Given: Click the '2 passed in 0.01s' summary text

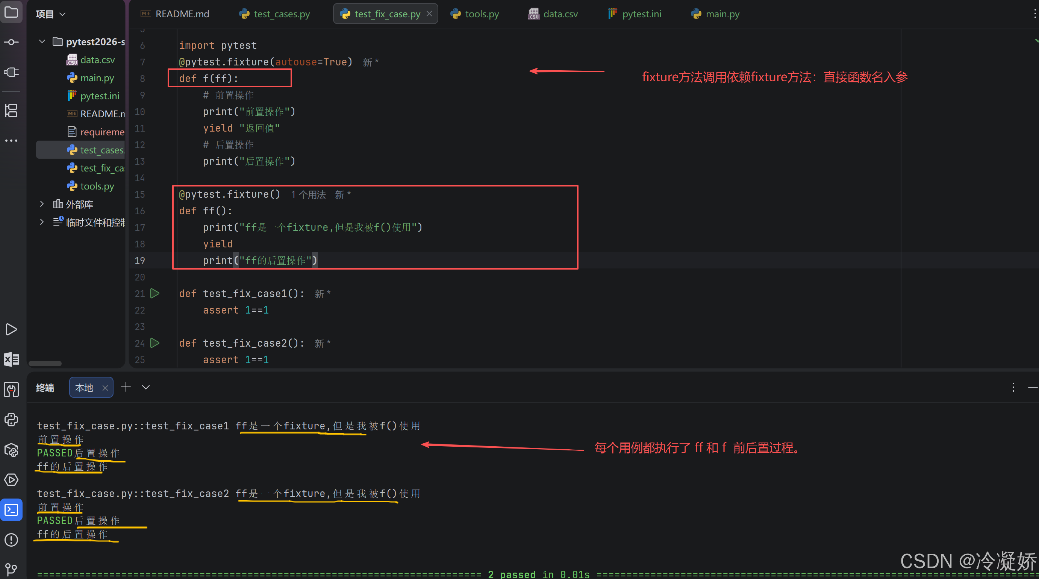Looking at the screenshot, I should (x=538, y=574).
